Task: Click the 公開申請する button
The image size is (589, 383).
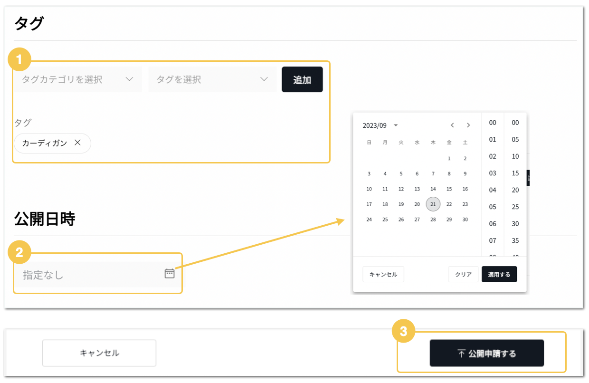Action: click(x=487, y=353)
